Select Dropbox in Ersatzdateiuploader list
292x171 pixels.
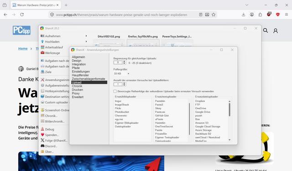click(200, 101)
